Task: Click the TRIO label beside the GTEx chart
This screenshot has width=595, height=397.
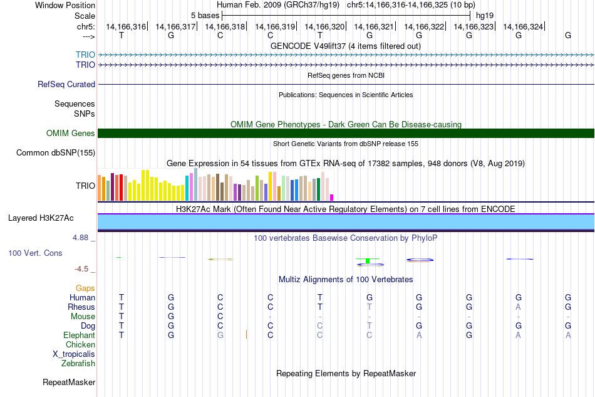Action: coord(85,186)
